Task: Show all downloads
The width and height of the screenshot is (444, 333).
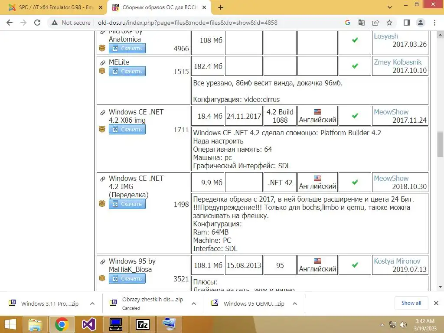Action: 411,303
